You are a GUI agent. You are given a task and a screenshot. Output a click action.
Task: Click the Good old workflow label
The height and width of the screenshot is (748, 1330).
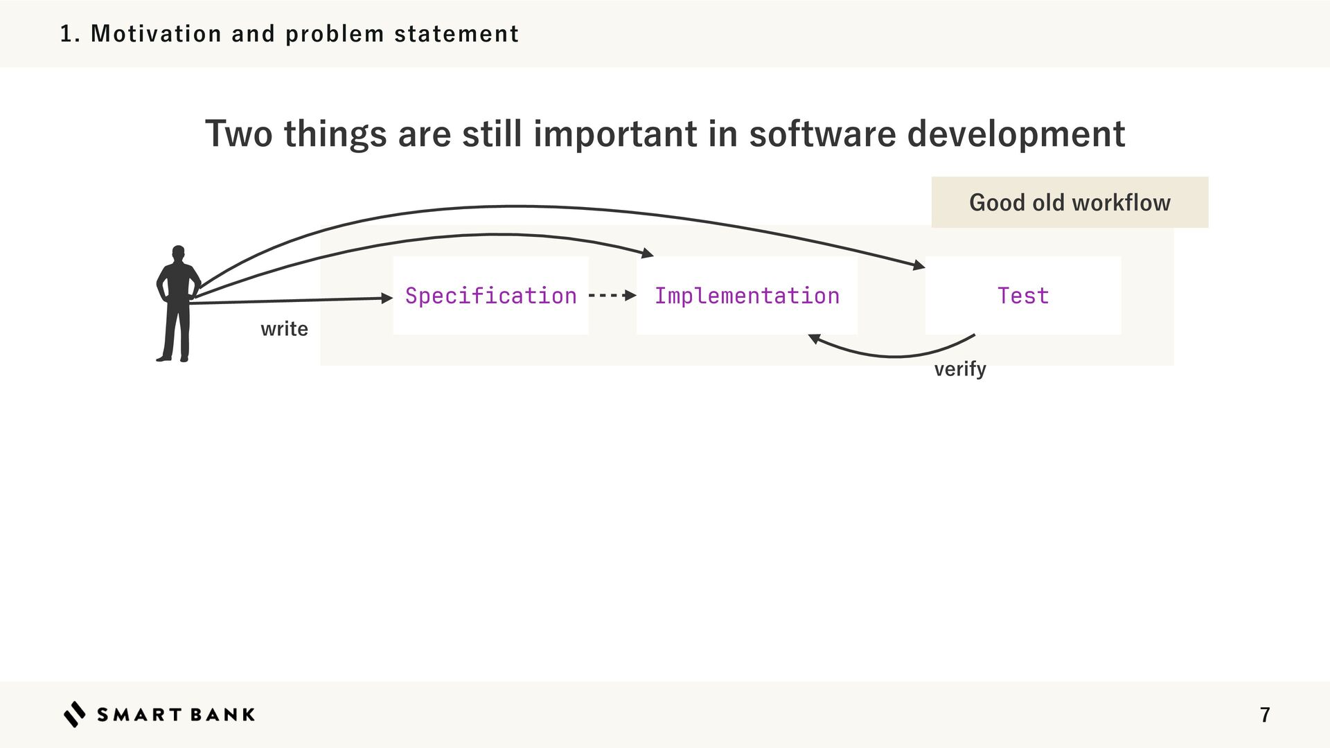[1069, 203]
